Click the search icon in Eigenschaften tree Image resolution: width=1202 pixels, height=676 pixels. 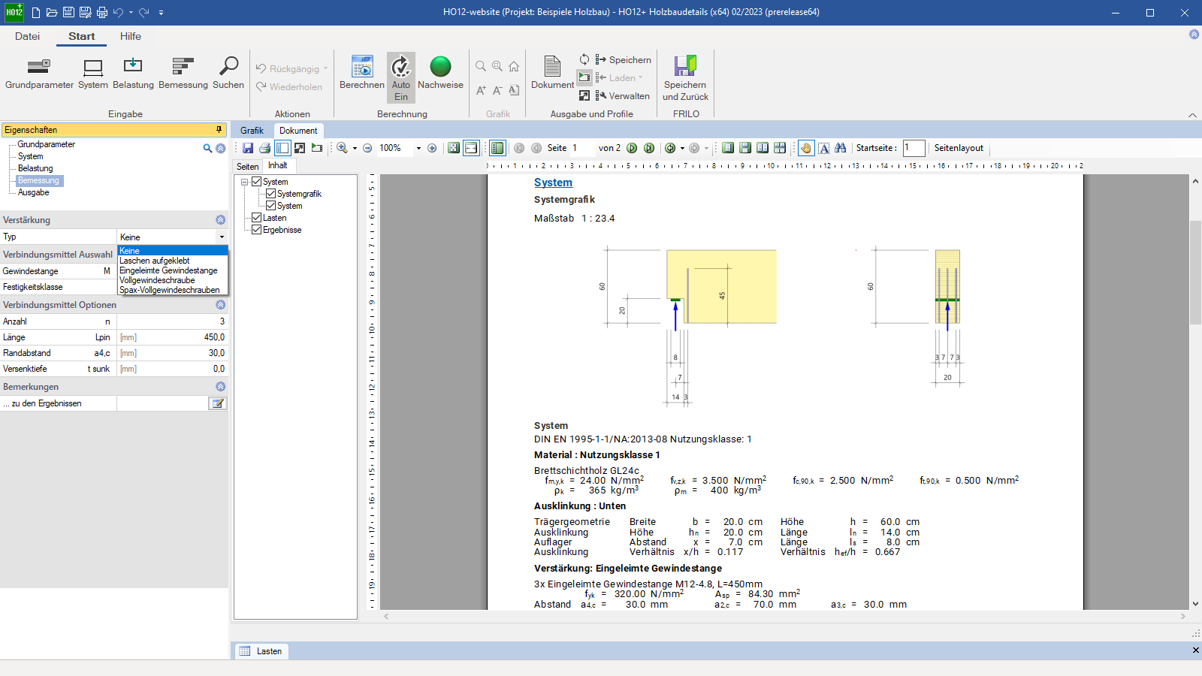[207, 148]
